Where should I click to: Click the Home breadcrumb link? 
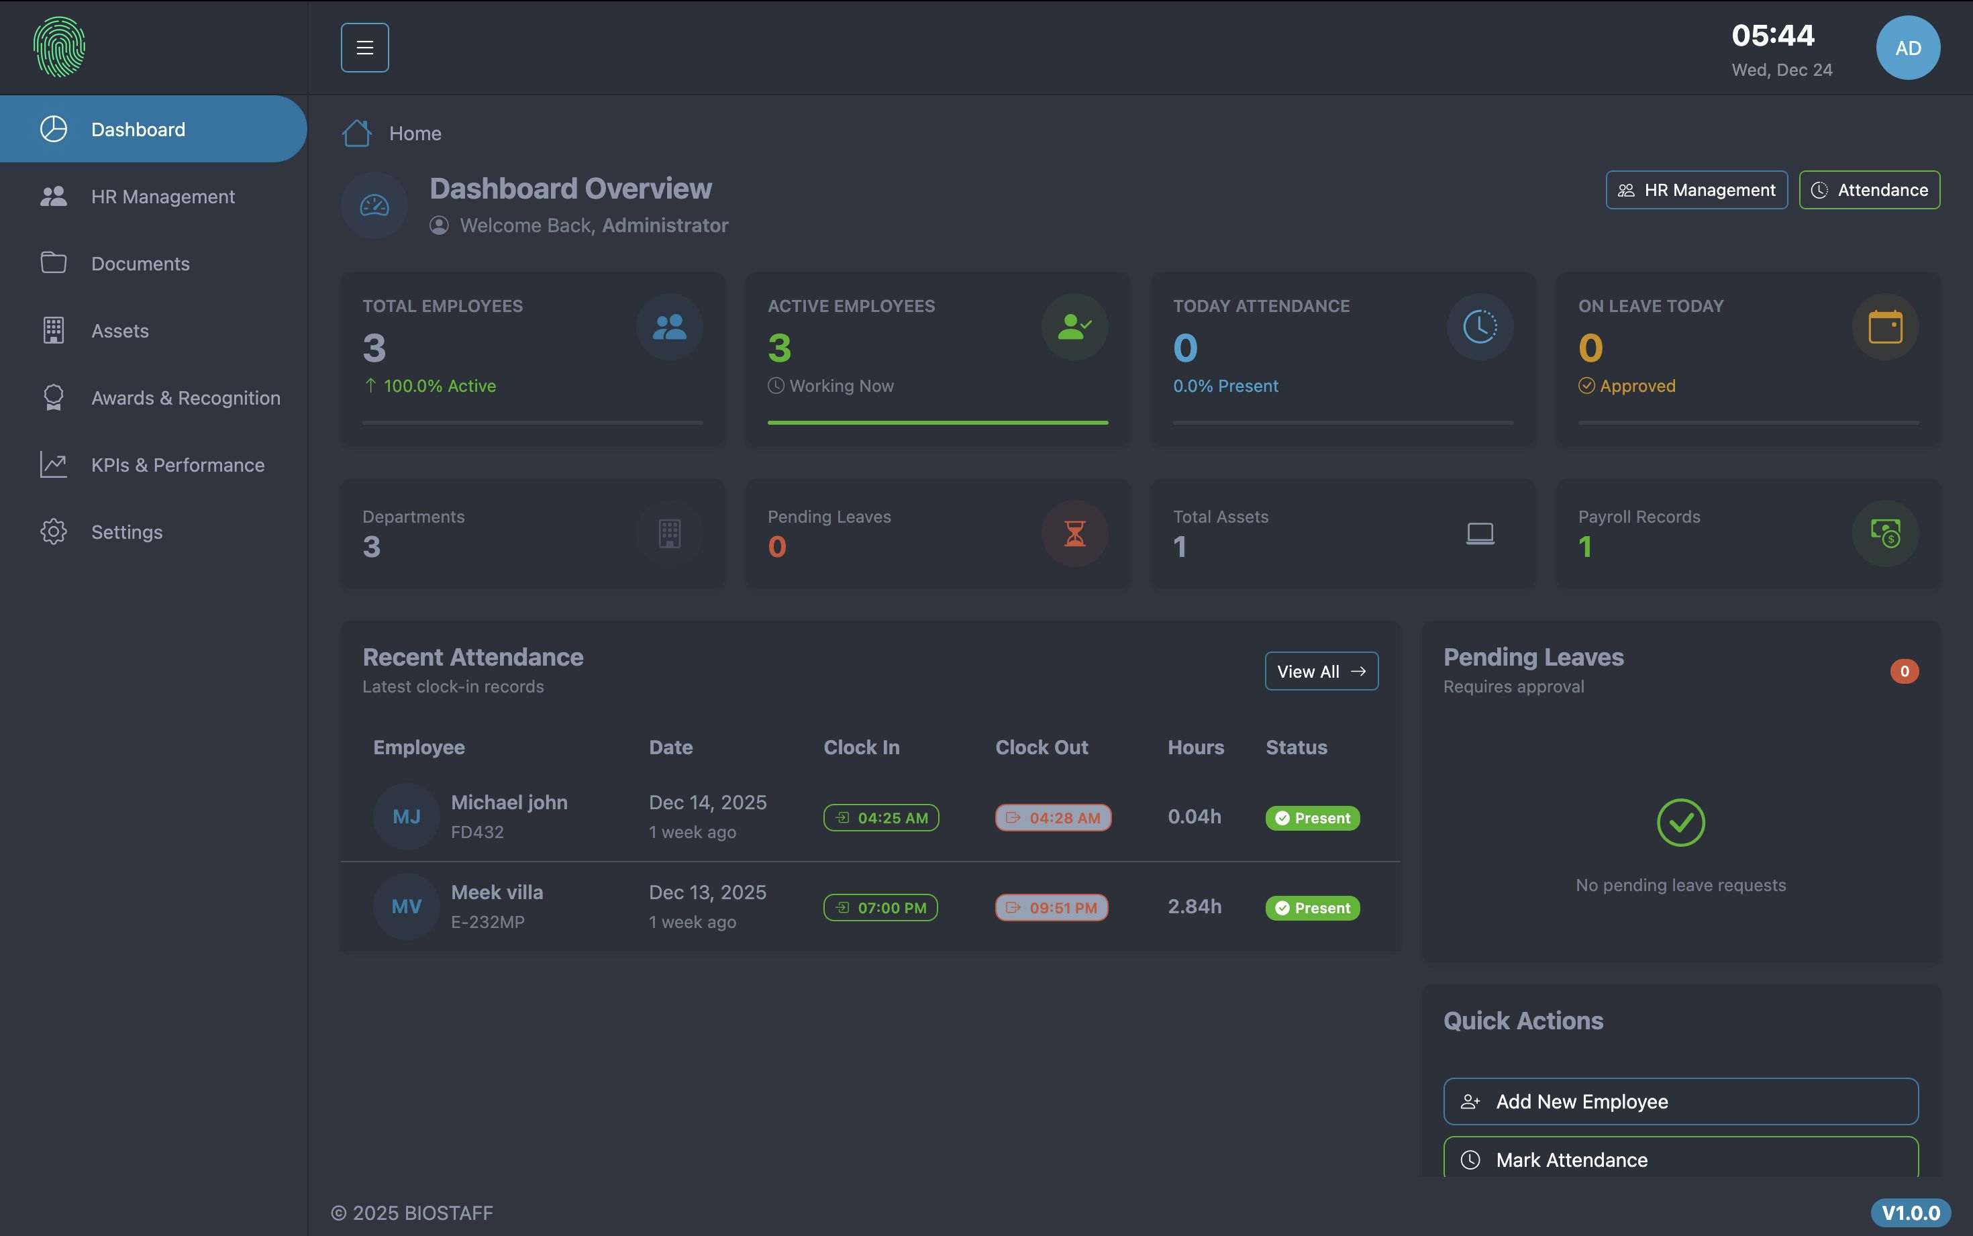[x=415, y=134]
